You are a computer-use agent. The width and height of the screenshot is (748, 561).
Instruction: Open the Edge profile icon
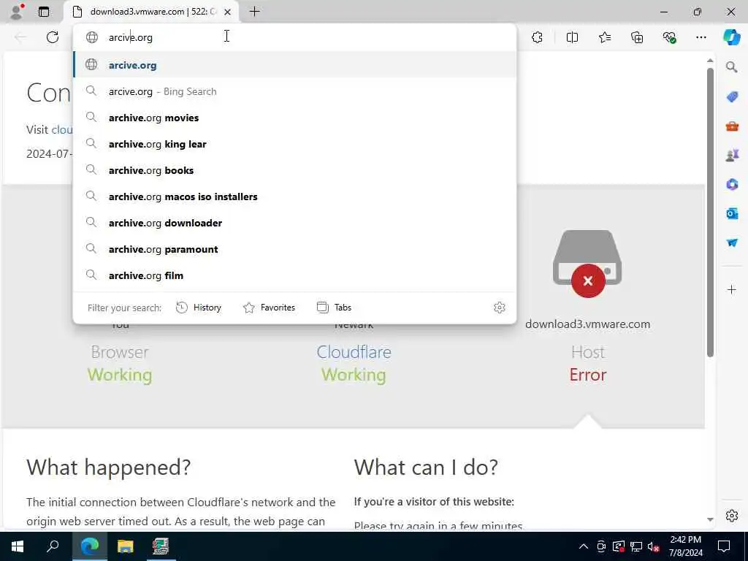coord(17,12)
